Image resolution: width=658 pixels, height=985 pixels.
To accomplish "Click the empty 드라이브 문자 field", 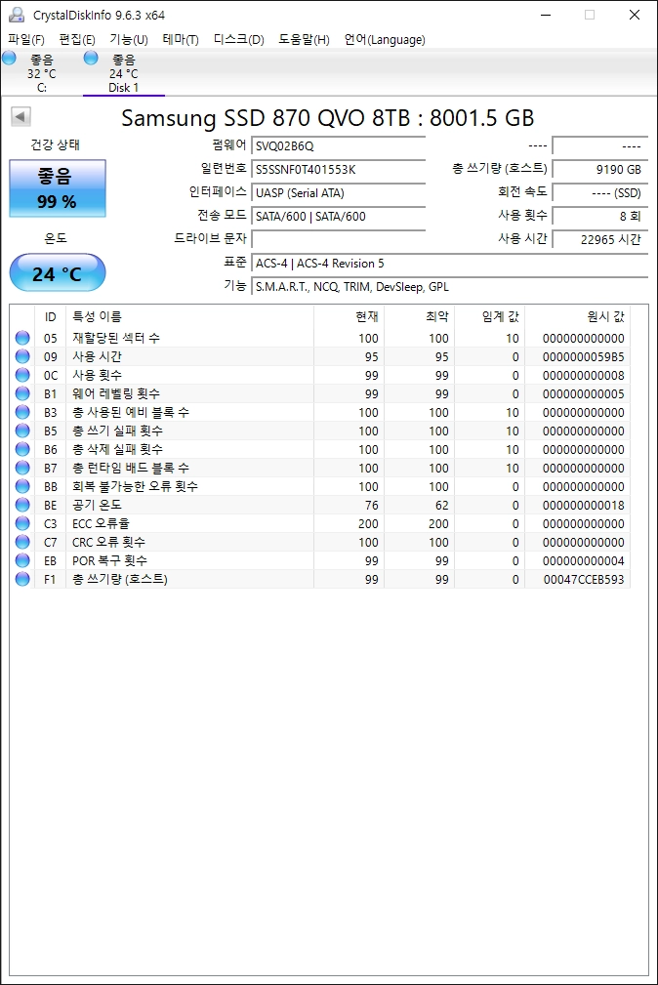I will pyautogui.click(x=338, y=239).
